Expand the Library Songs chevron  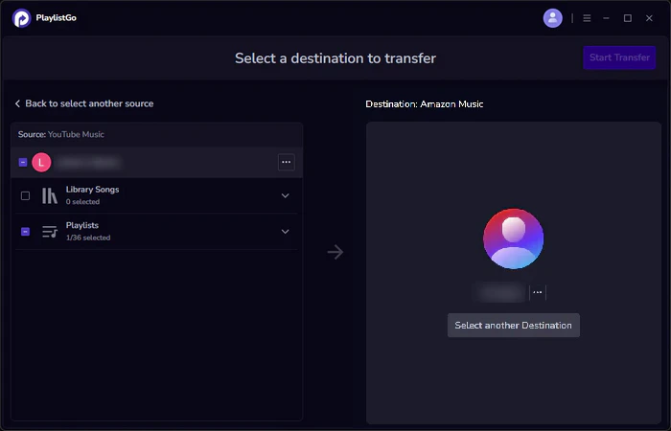285,195
